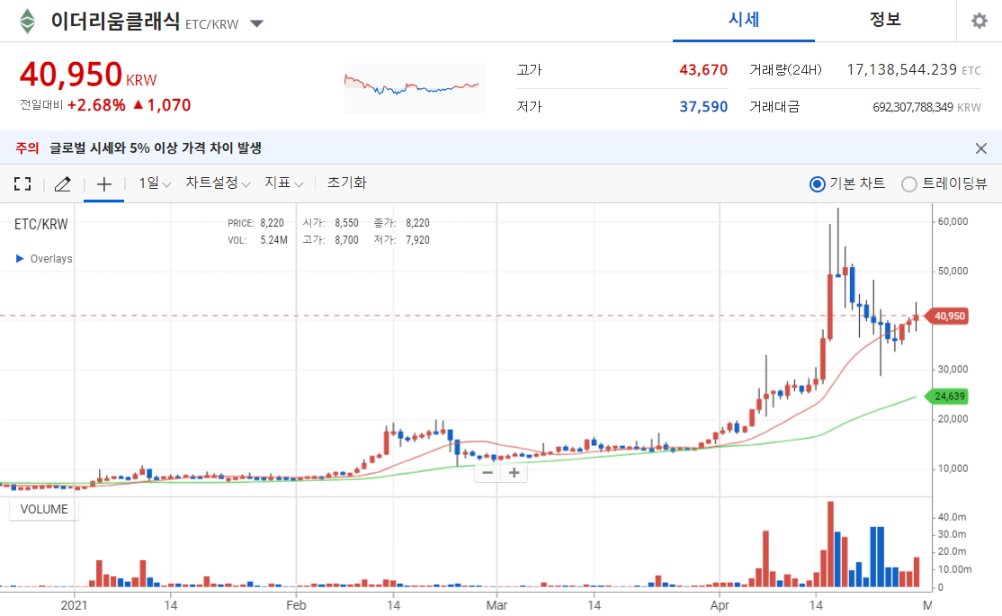Click the current price 40,950 KRW
The width and height of the screenshot is (1002, 616).
click(x=87, y=75)
